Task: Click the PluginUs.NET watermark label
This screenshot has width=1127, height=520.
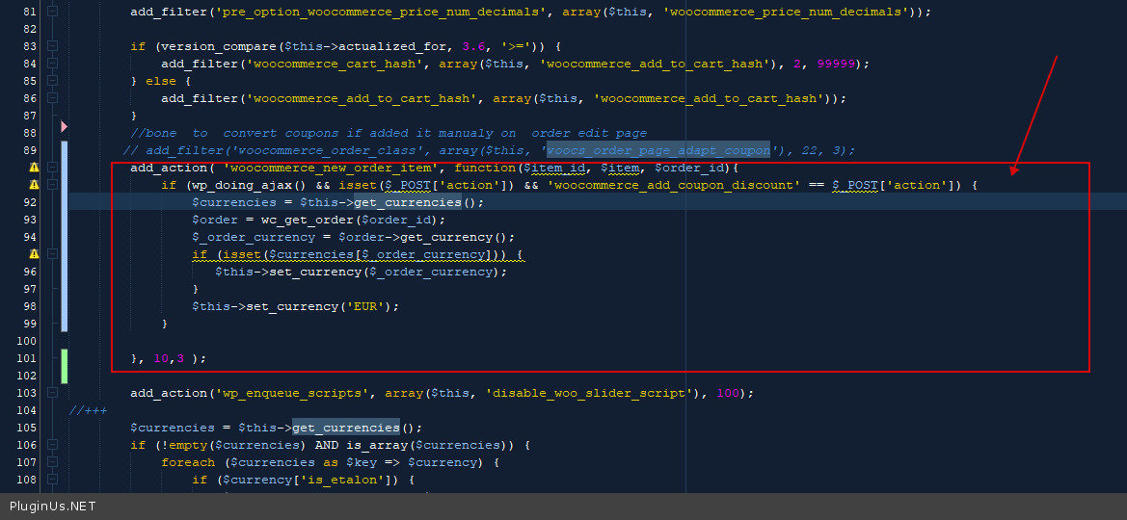Action: 53,507
